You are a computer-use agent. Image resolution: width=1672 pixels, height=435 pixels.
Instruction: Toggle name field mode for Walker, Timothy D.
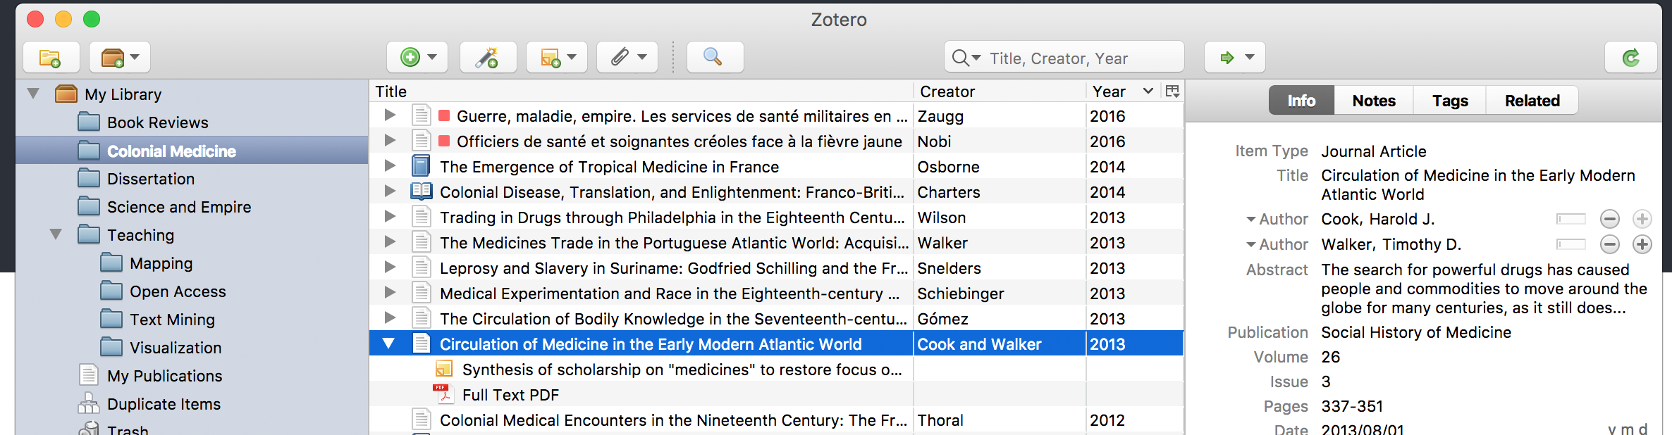click(x=1571, y=244)
